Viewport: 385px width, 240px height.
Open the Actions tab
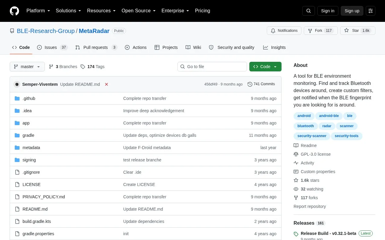(136, 47)
